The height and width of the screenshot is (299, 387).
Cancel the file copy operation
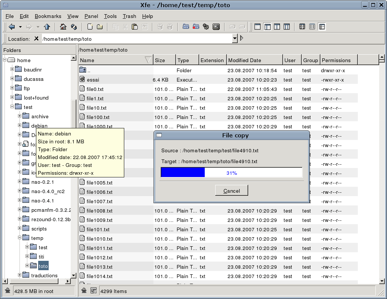tap(231, 190)
